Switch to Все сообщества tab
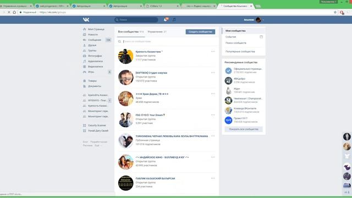 131,32
